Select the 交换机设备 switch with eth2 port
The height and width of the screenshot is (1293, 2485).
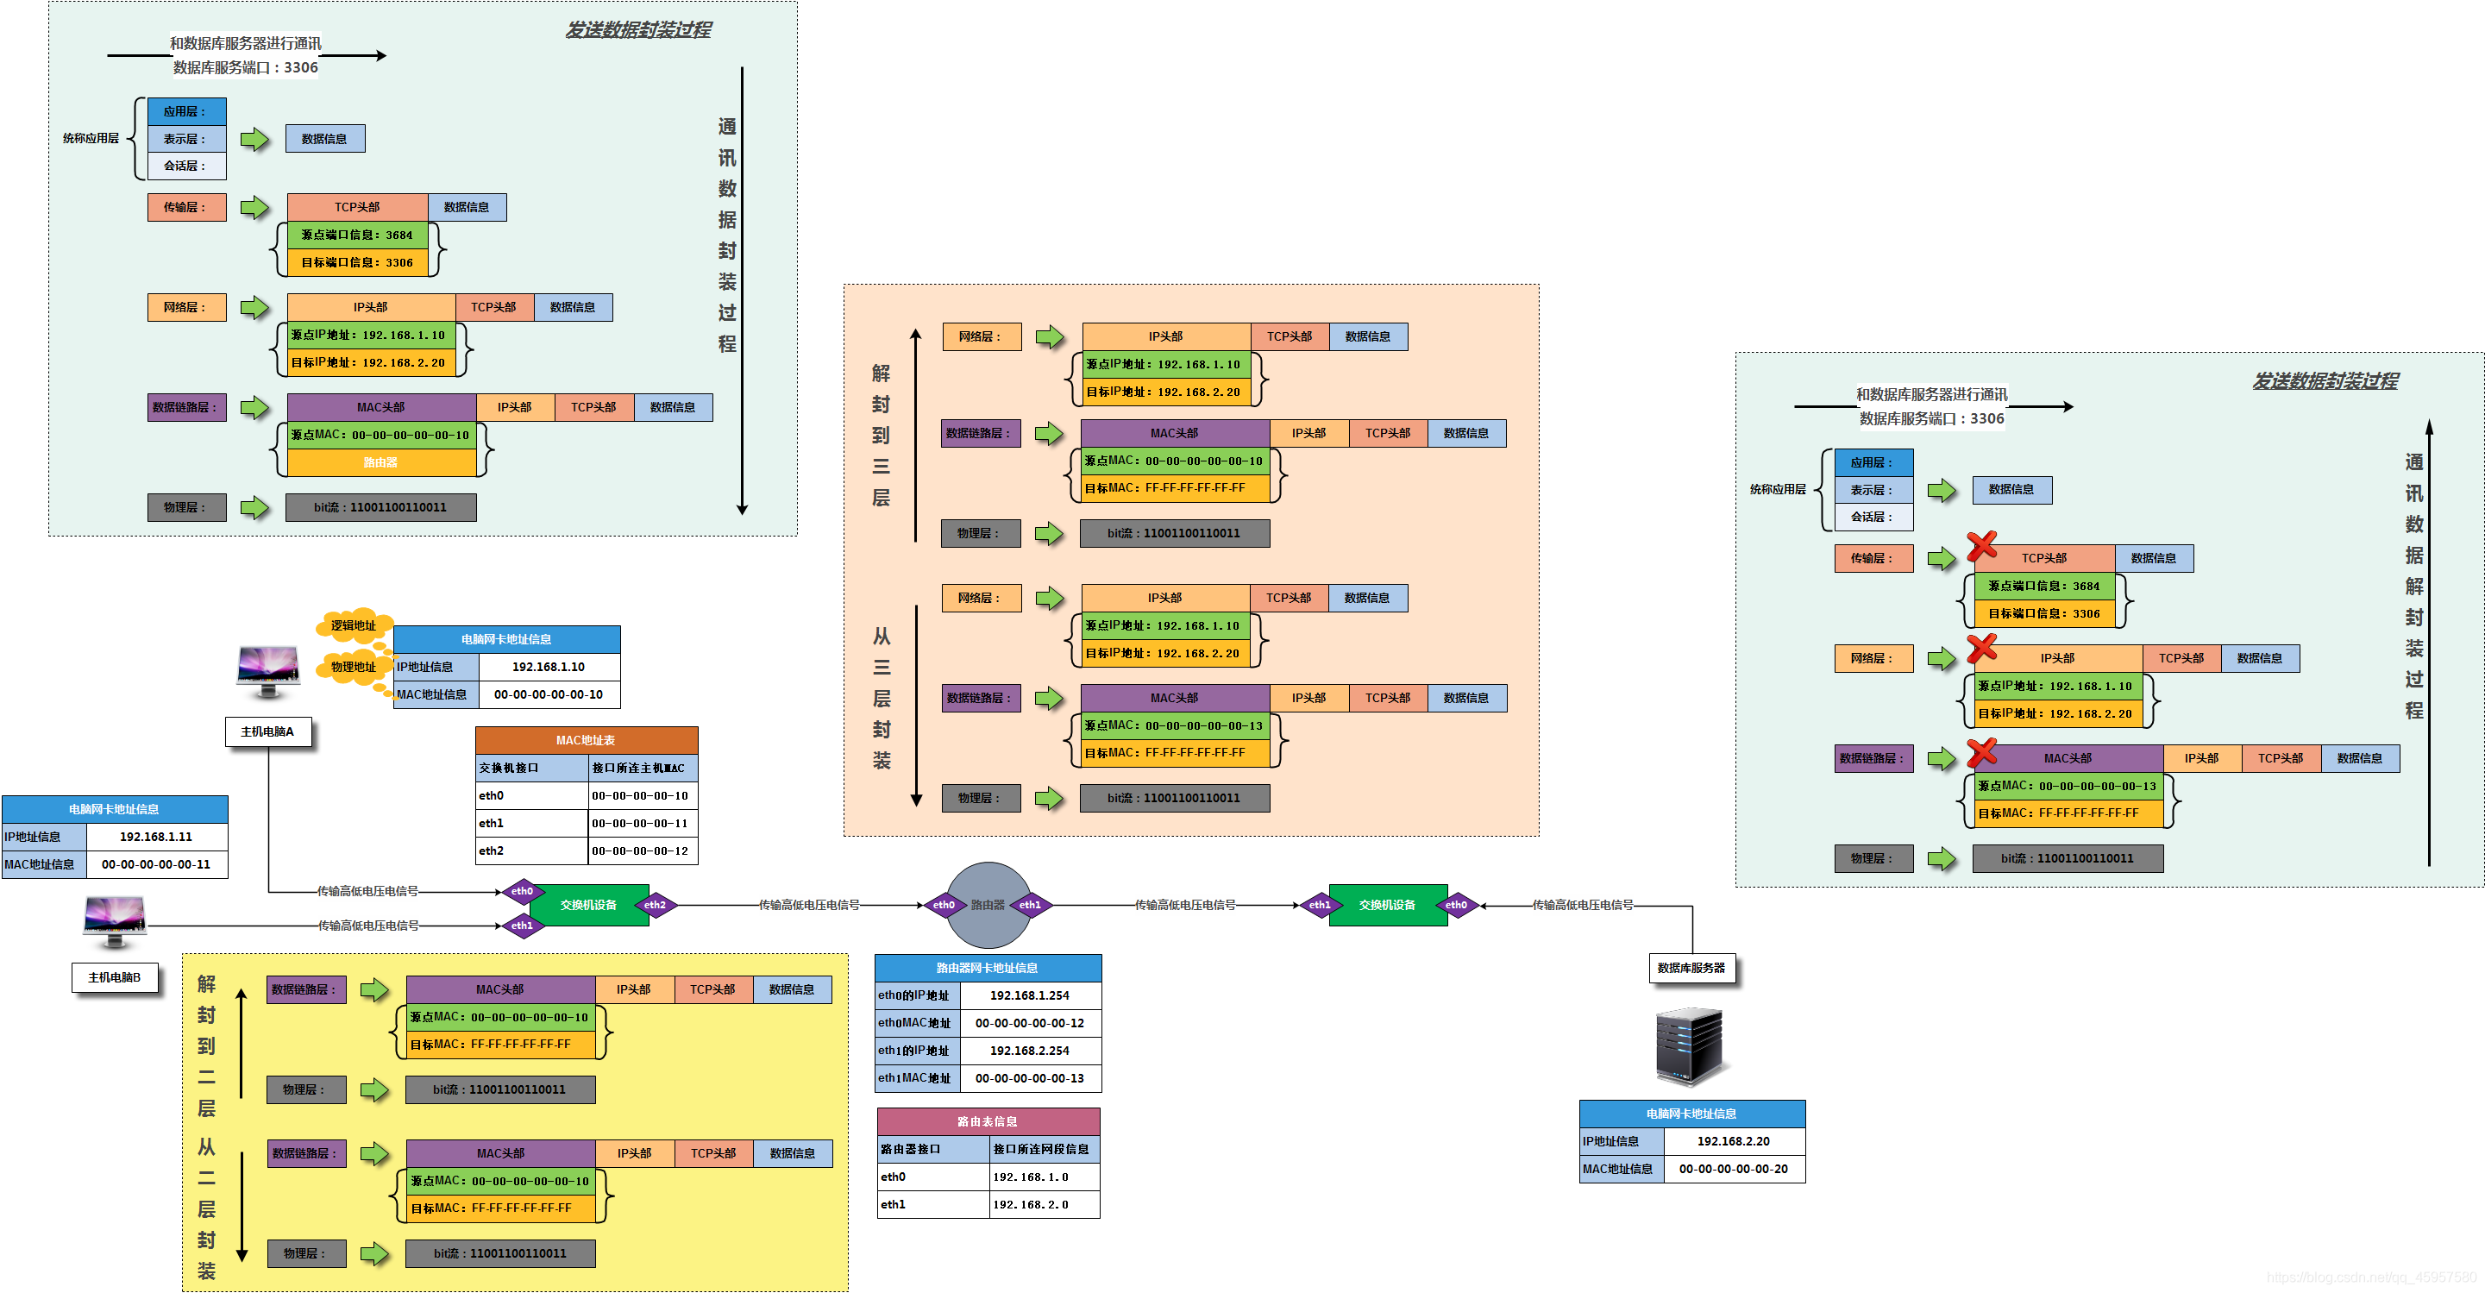[588, 905]
